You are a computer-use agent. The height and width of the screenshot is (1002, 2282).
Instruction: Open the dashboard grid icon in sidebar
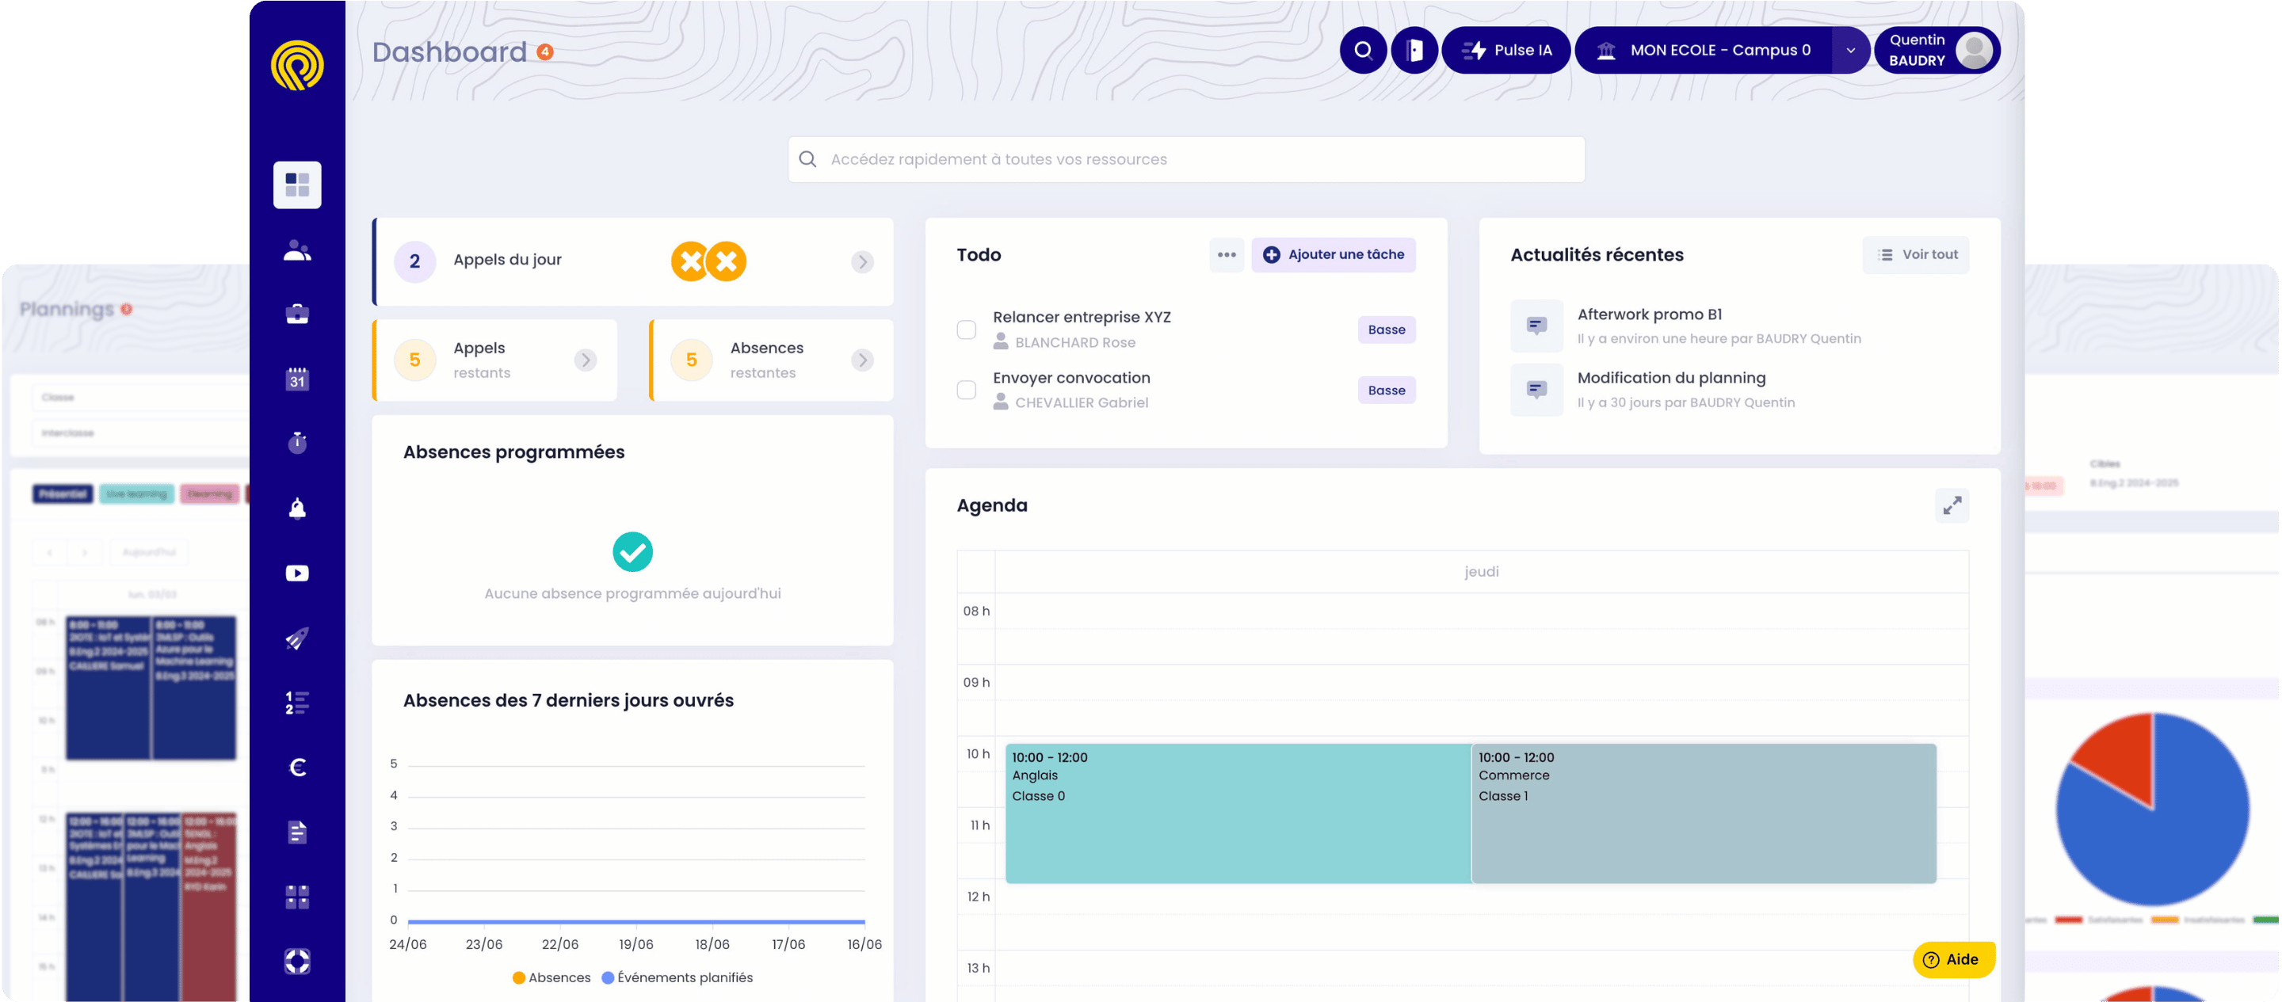[297, 185]
